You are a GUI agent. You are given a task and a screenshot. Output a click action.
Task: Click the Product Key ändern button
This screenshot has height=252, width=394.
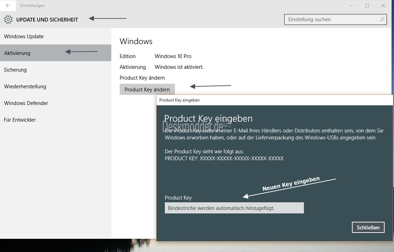click(x=147, y=89)
